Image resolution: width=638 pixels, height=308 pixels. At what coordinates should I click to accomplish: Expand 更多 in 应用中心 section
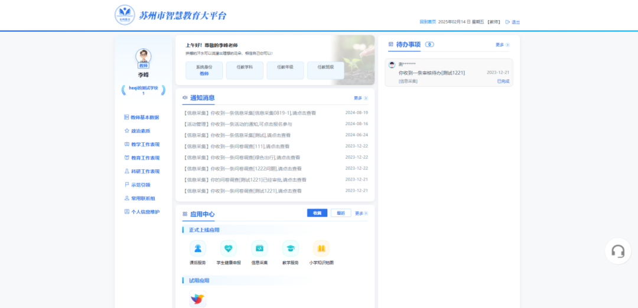(362, 214)
